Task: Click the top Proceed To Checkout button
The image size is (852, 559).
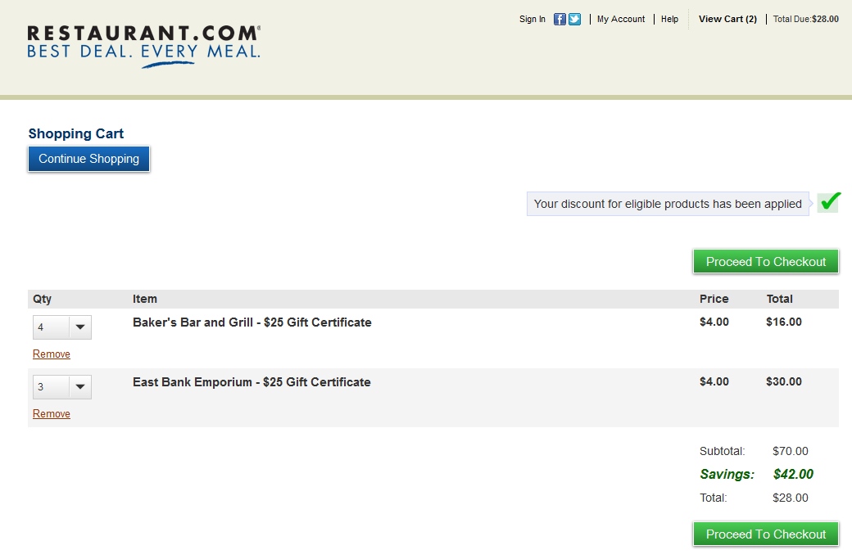Action: click(x=765, y=262)
